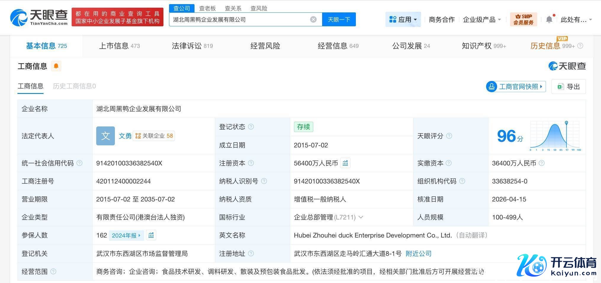Image resolution: width=601 pixels, height=283 pixels.
Task: Click help icon next to 天眼评分
Action: coord(449,136)
